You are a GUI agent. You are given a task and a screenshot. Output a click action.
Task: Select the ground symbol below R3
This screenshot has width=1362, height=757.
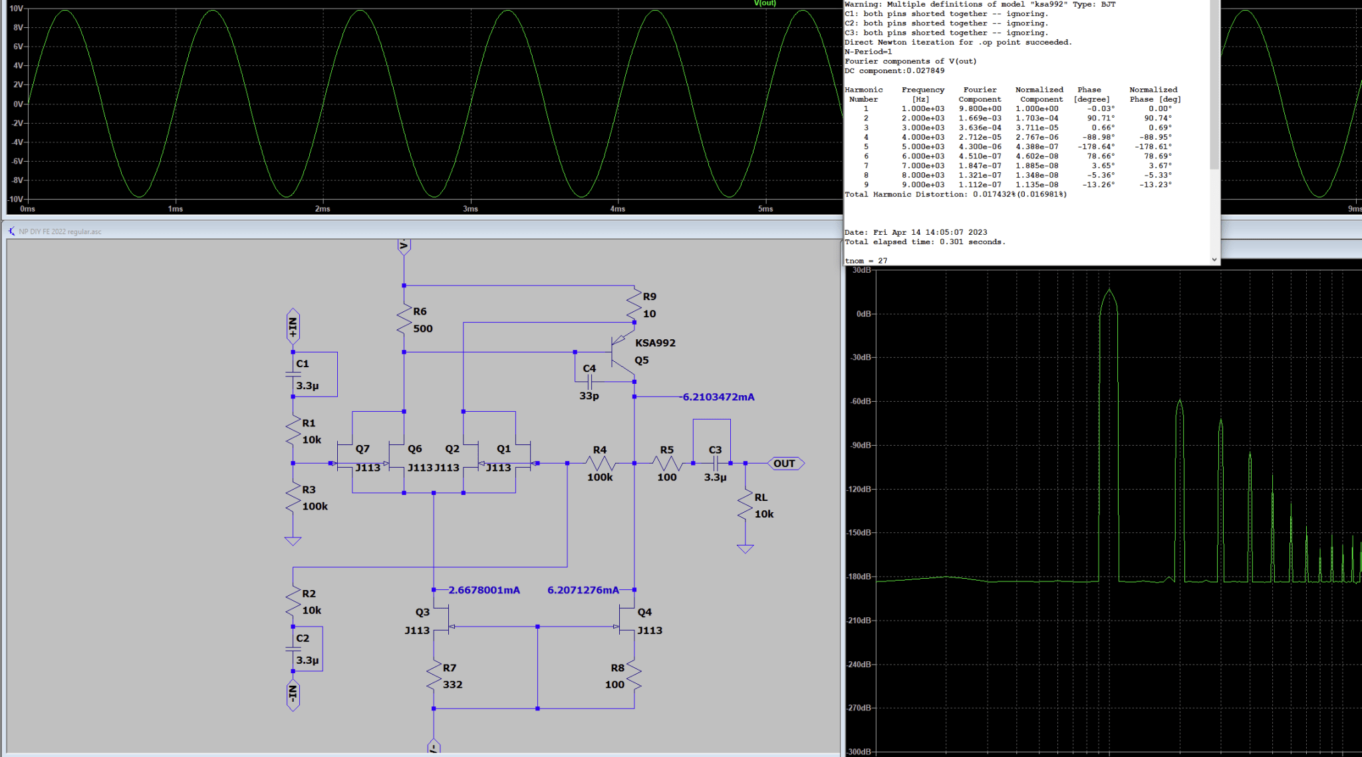[x=293, y=541]
